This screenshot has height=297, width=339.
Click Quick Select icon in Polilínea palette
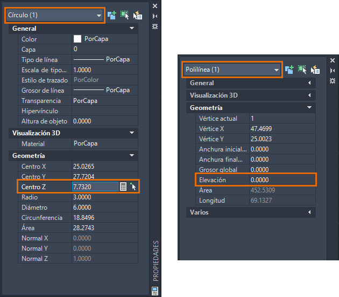pos(315,70)
